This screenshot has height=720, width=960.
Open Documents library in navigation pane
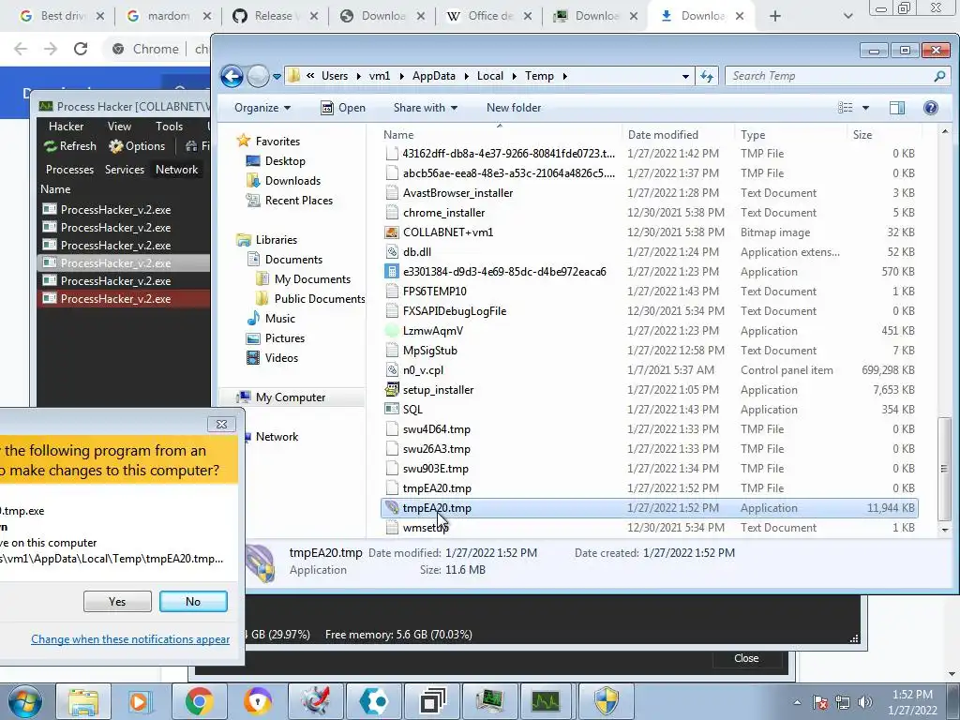coord(293,260)
